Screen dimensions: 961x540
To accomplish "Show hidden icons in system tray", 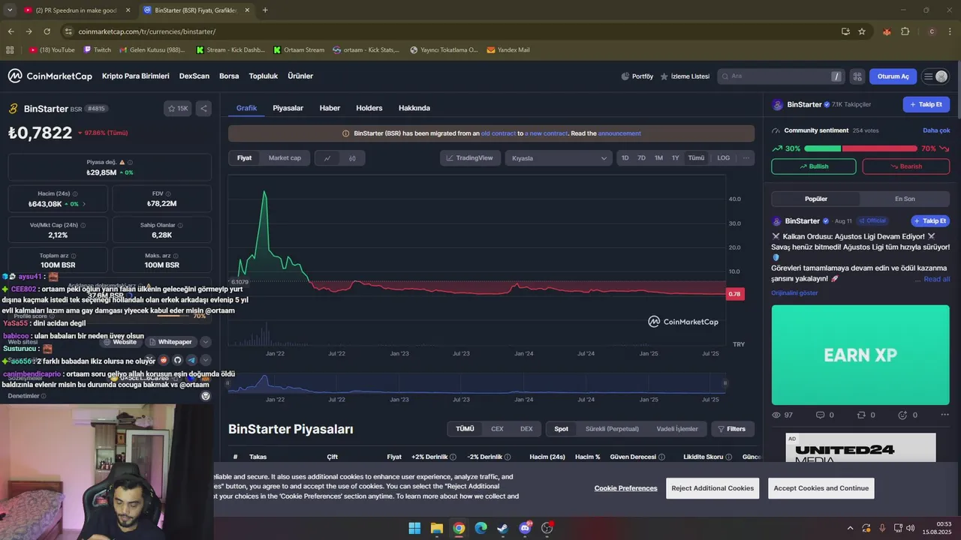I will tap(850, 528).
